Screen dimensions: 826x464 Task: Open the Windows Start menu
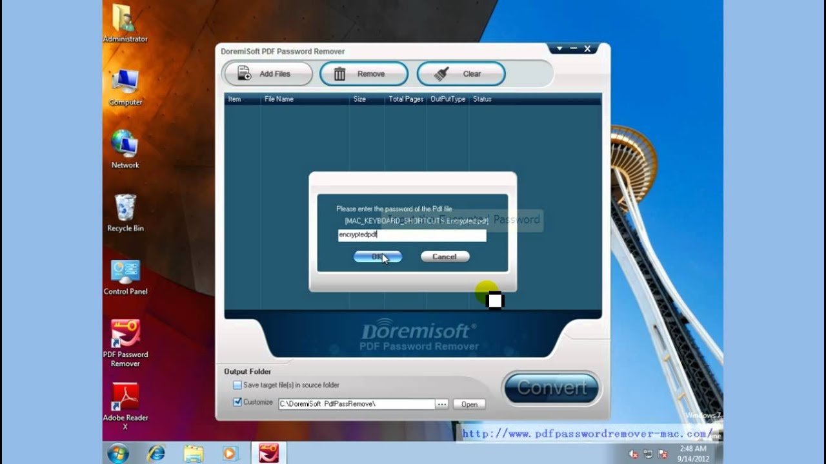[x=118, y=453]
